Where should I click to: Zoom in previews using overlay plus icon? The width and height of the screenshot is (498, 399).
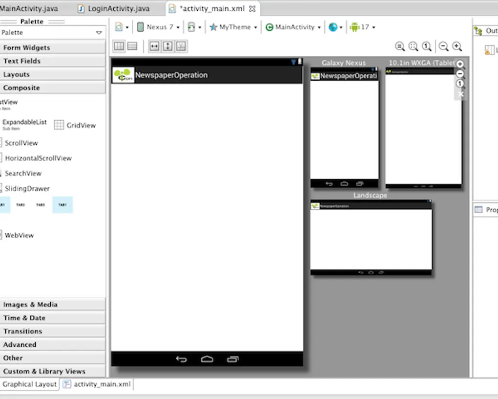coord(460,64)
